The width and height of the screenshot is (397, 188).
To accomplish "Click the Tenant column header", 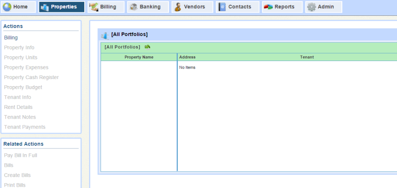I will click(307, 57).
